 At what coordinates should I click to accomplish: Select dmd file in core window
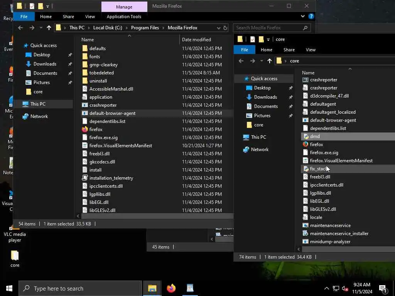(x=315, y=136)
